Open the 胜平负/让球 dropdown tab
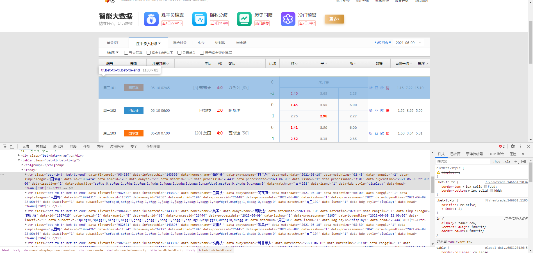The image size is (533, 253). 148,43
